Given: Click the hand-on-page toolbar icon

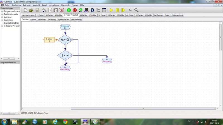Looking at the screenshot, I should 44,10.
